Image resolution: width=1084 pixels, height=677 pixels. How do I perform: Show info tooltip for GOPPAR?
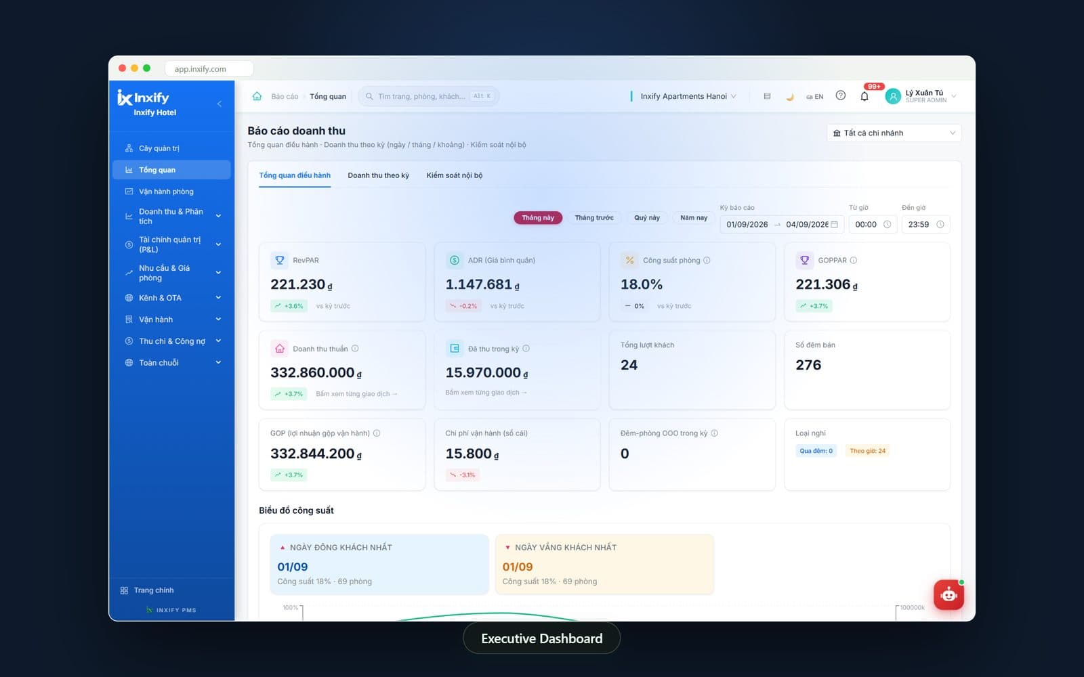[854, 260]
